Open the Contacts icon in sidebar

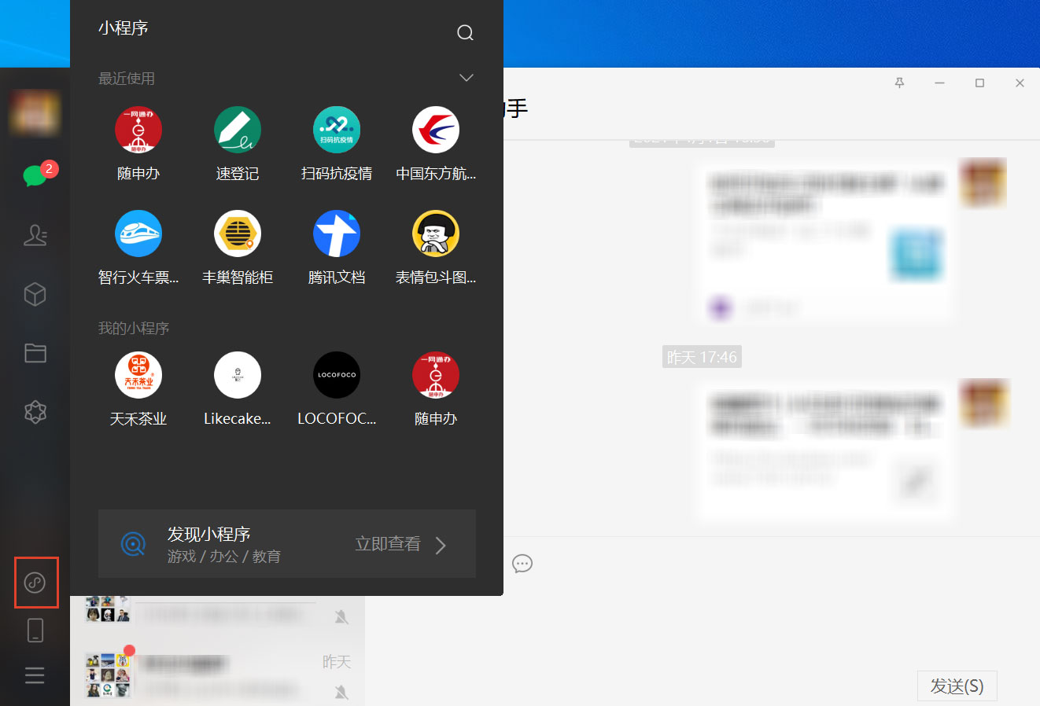point(35,235)
